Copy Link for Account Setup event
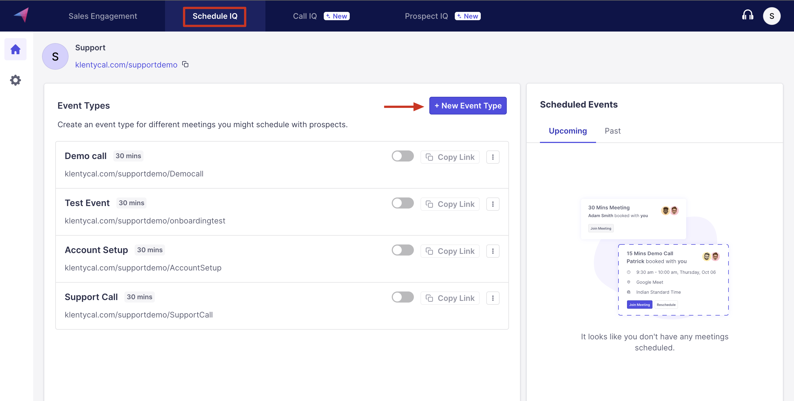This screenshot has height=401, width=794. click(450, 251)
